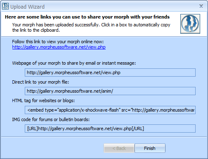Click the bold 'Here are some links' heading
The height and width of the screenshot is (159, 208).
(87, 17)
